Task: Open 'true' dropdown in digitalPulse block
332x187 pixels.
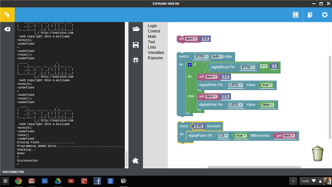Action: 241,136
